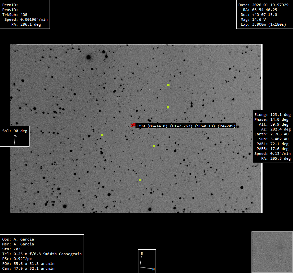The height and width of the screenshot is (273, 293).
Task: Pick the yellow-green marker just below the 1390 label
Action: 154,146
